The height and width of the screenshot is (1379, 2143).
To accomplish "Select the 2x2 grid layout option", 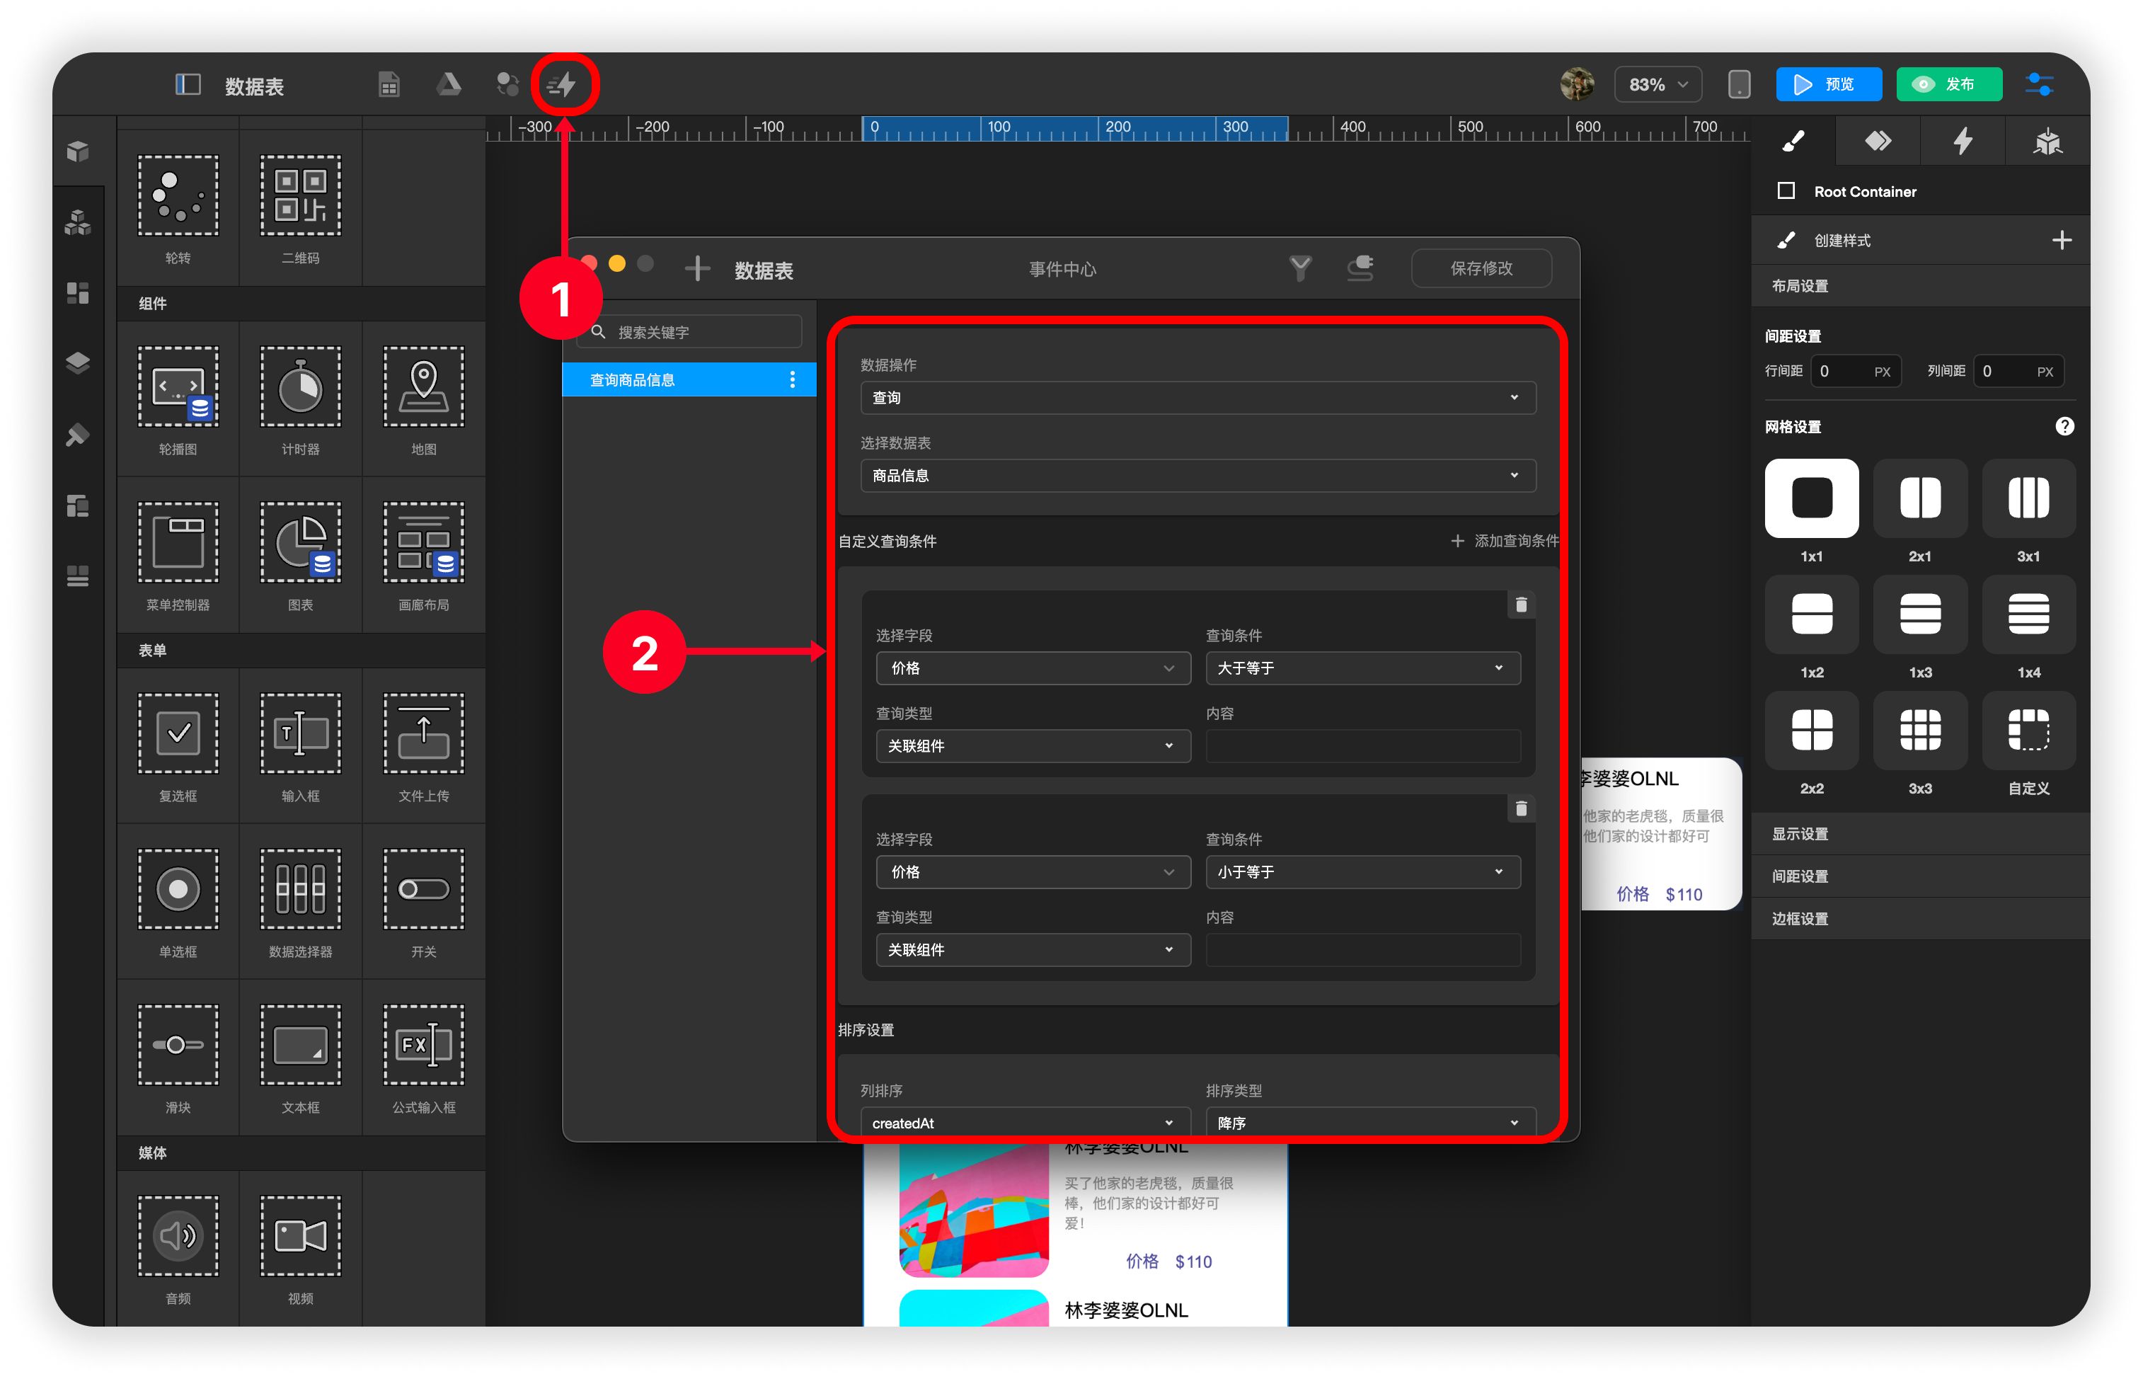I will tap(1811, 730).
